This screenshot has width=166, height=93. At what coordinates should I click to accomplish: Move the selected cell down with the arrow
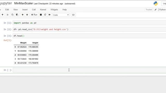(27, 15)
